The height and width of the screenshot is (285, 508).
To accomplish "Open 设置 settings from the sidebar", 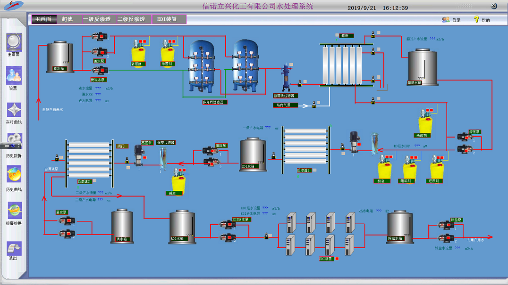I will point(14,75).
